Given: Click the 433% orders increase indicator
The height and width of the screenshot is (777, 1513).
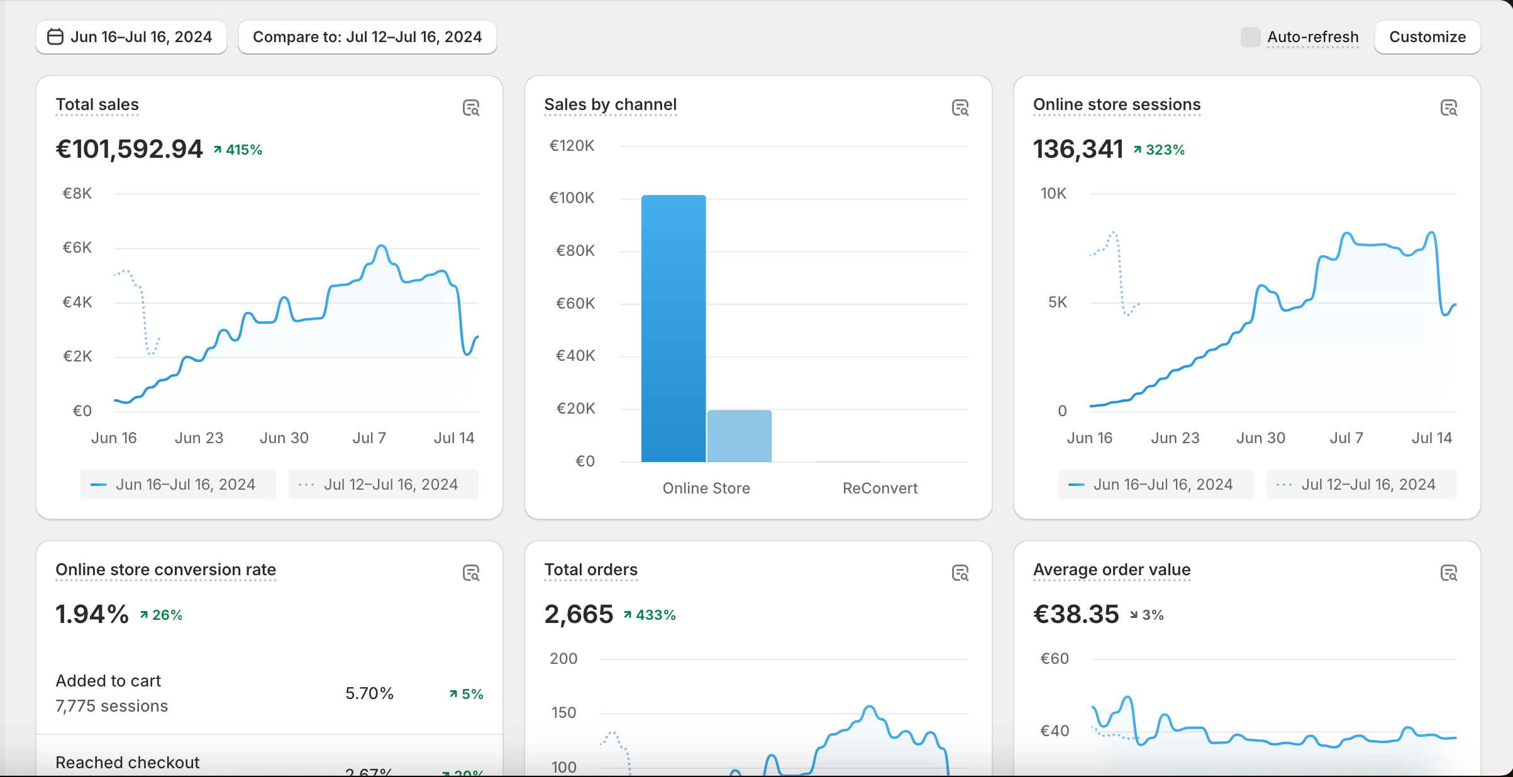Looking at the screenshot, I should (650, 615).
